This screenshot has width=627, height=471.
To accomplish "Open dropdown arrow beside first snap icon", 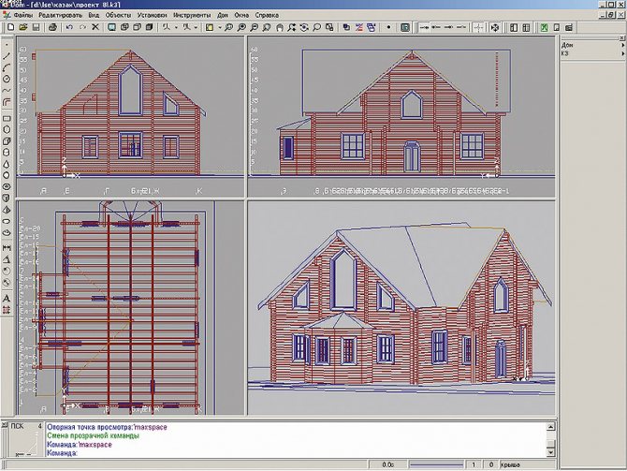I will point(176,27).
